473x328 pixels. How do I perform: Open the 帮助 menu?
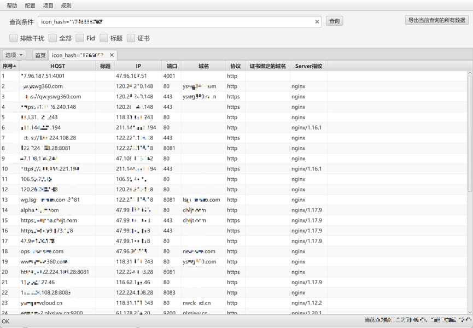tap(12, 5)
